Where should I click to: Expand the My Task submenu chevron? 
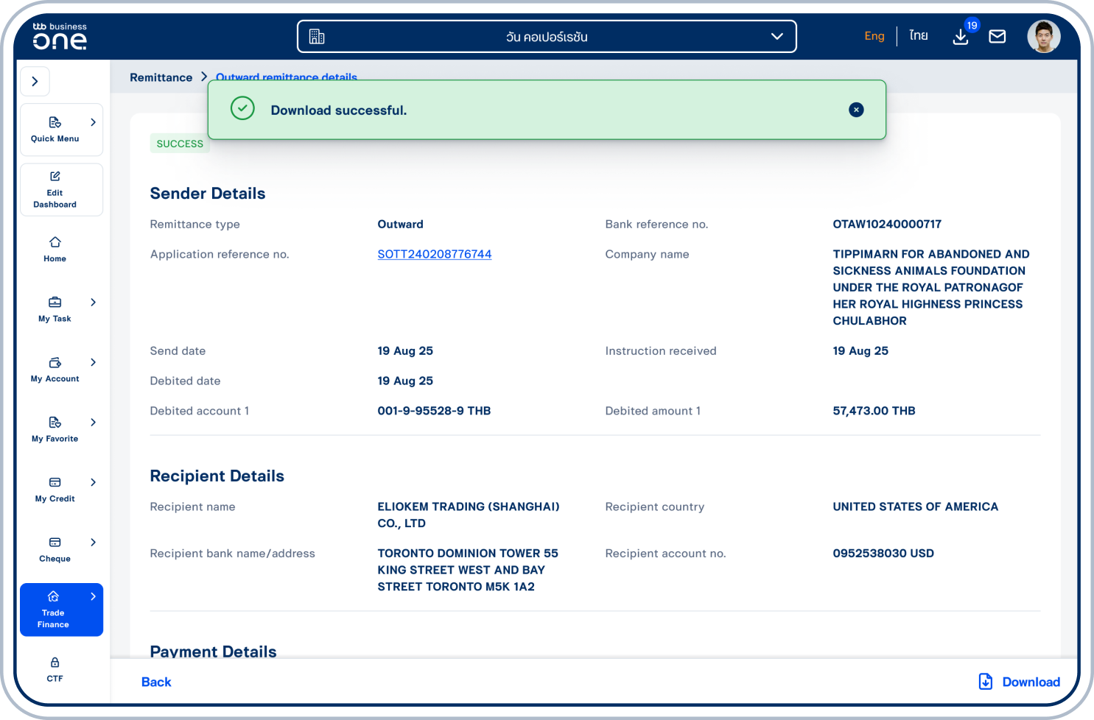coord(93,302)
